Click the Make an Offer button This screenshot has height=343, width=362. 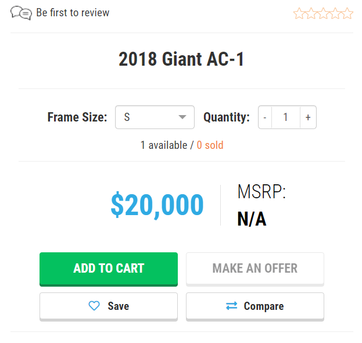click(x=255, y=269)
